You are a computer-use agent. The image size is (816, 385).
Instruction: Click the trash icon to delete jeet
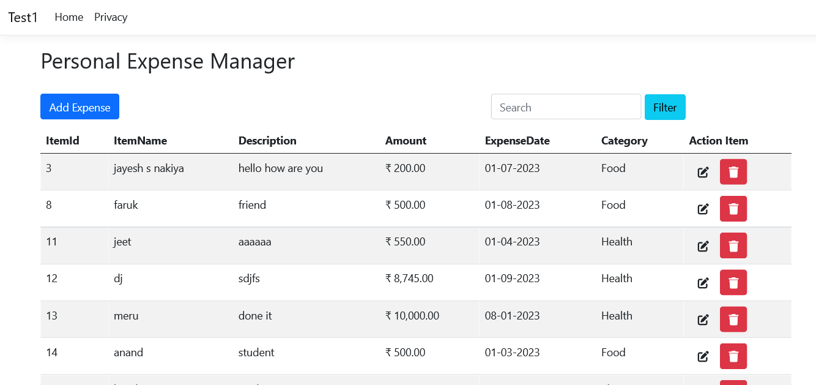[x=733, y=245]
